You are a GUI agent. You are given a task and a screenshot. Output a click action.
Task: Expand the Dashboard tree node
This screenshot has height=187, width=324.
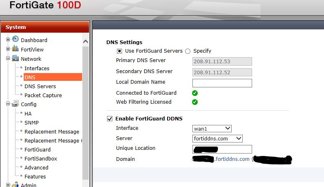coord(8,40)
